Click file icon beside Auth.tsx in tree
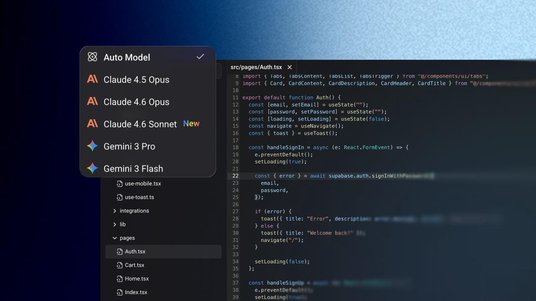 click(119, 251)
